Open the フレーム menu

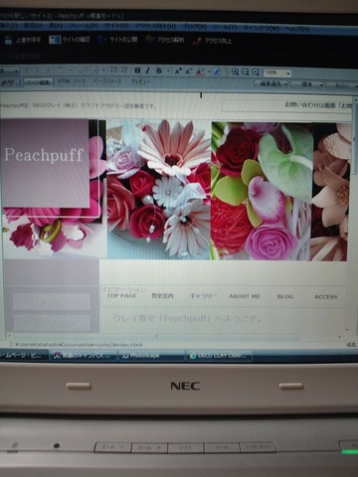click(84, 26)
